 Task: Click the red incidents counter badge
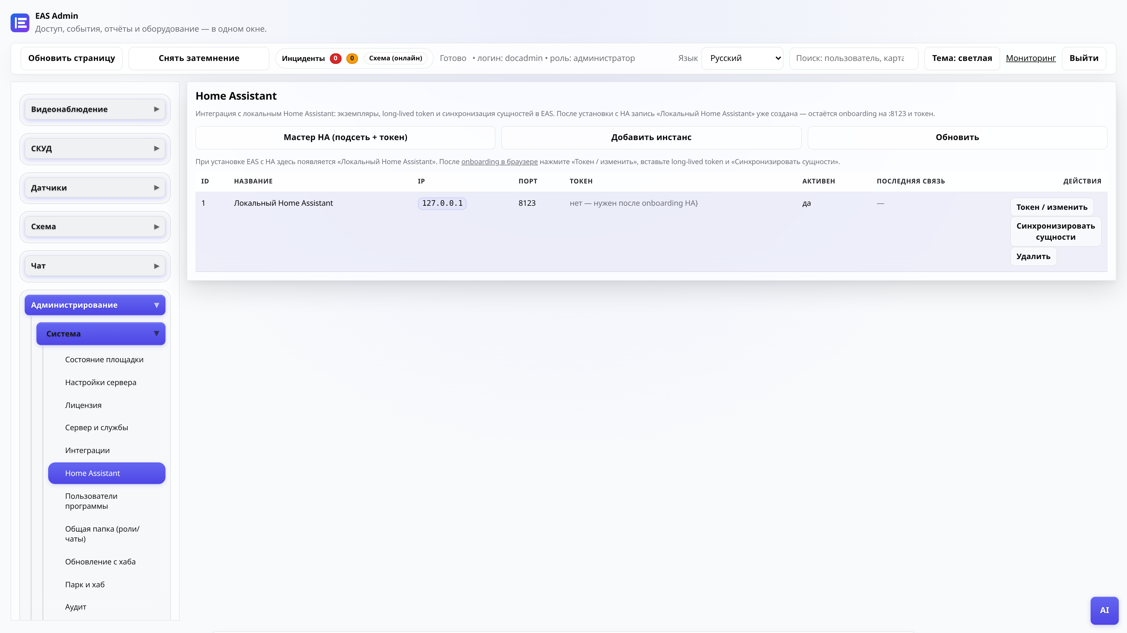[335, 58]
